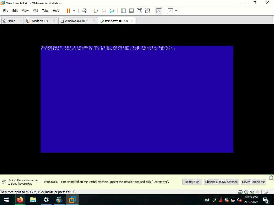Click the Never Remind Me button
Viewport: 274px width, 205px height.
253,182
